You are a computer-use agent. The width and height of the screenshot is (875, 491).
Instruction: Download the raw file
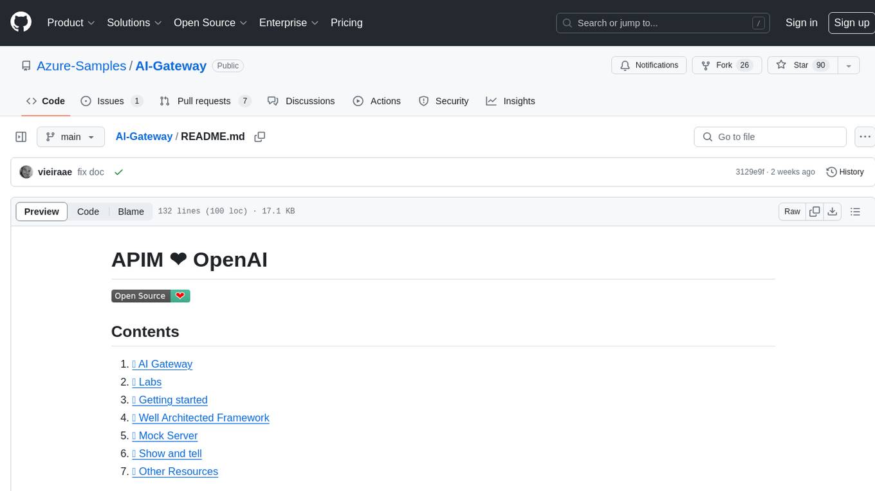pos(832,211)
